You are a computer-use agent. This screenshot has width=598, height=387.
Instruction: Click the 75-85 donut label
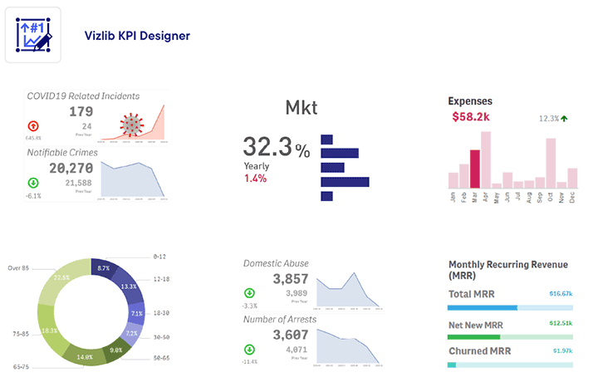pos(21,334)
